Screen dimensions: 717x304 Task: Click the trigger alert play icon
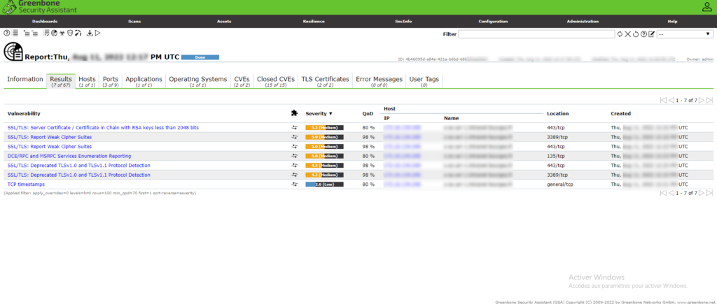[98, 33]
